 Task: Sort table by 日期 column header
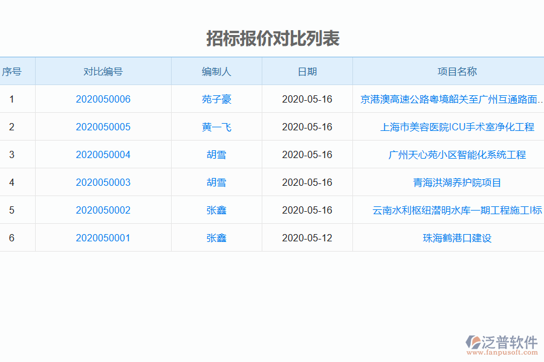coord(307,71)
